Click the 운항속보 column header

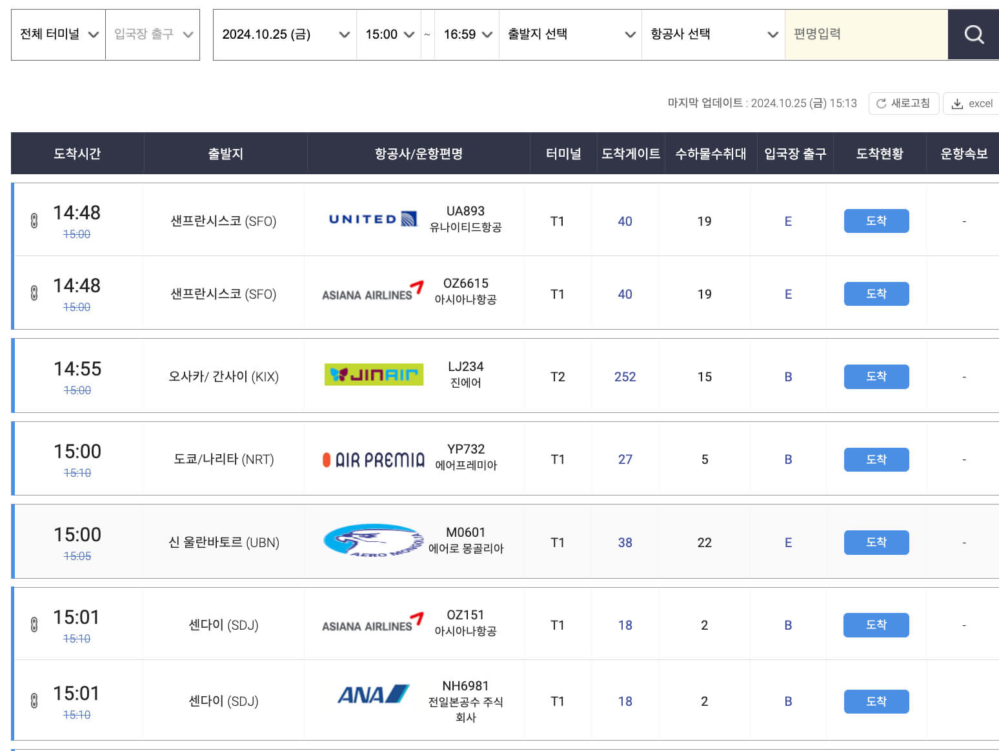point(964,154)
